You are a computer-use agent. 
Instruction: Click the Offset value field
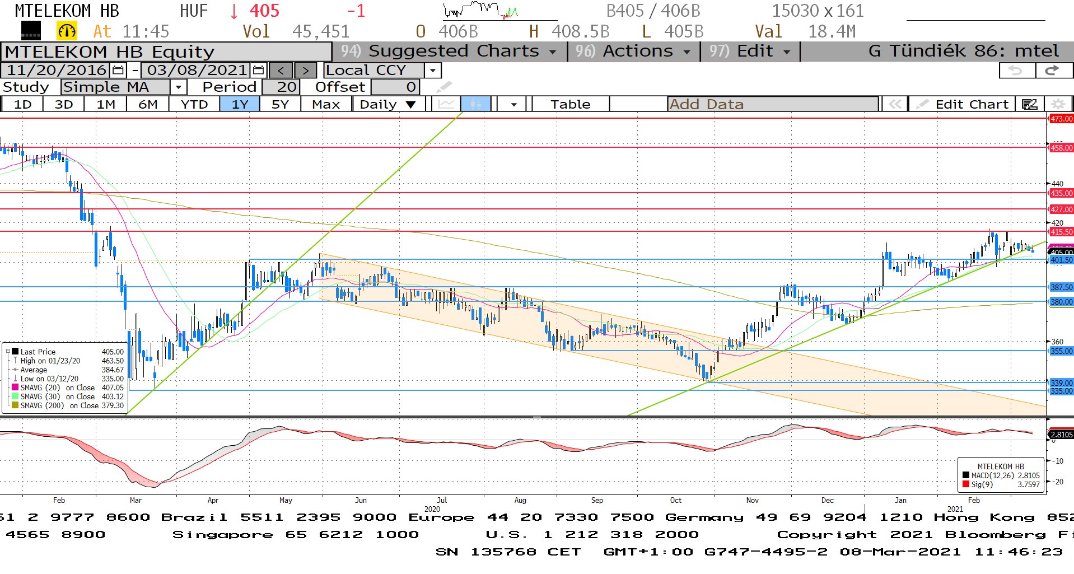tap(395, 87)
